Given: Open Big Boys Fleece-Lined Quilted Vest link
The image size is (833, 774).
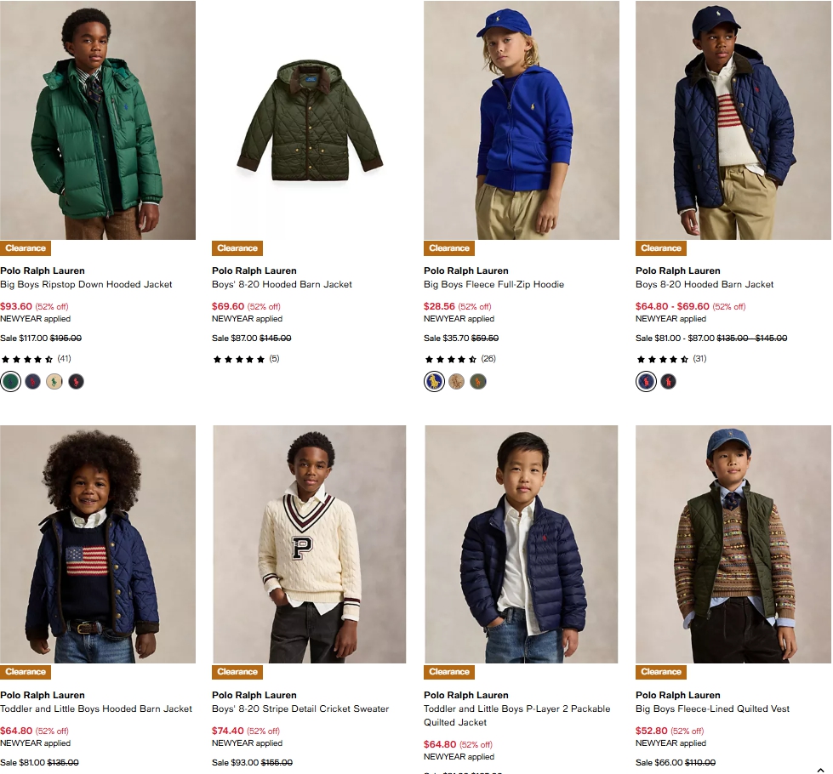Looking at the screenshot, I should point(712,709).
